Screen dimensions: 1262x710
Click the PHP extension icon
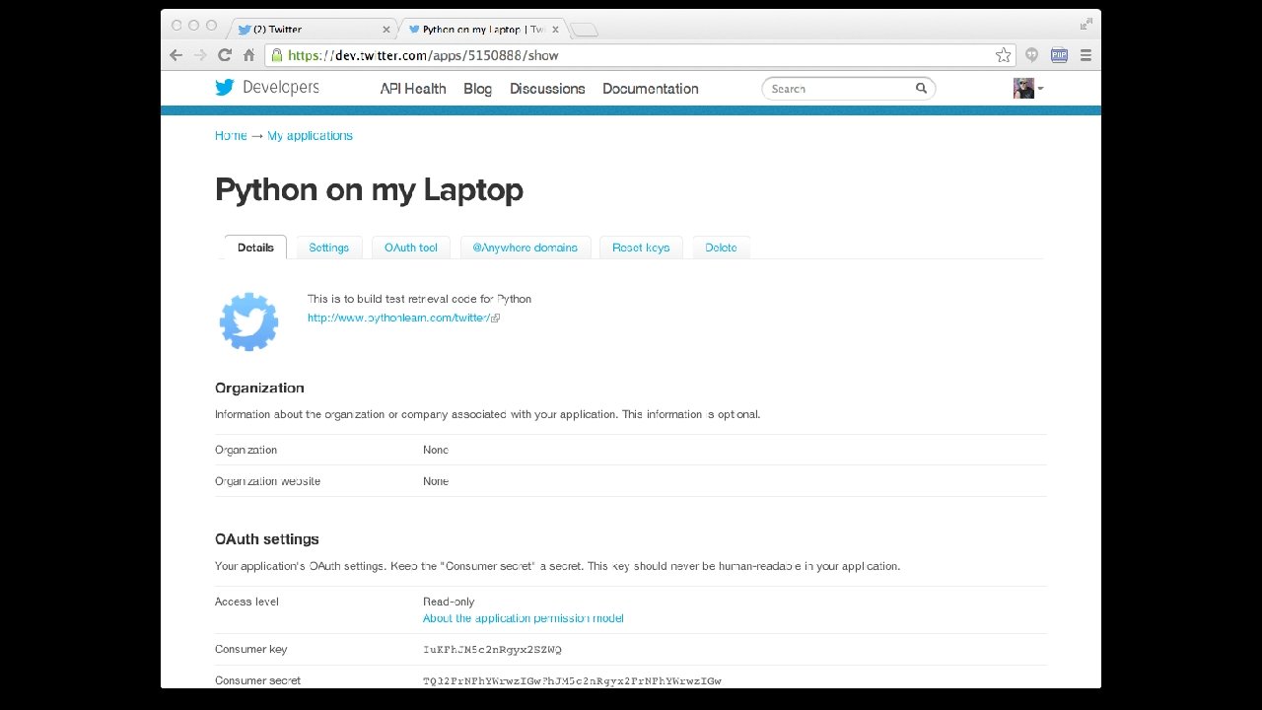click(x=1059, y=55)
